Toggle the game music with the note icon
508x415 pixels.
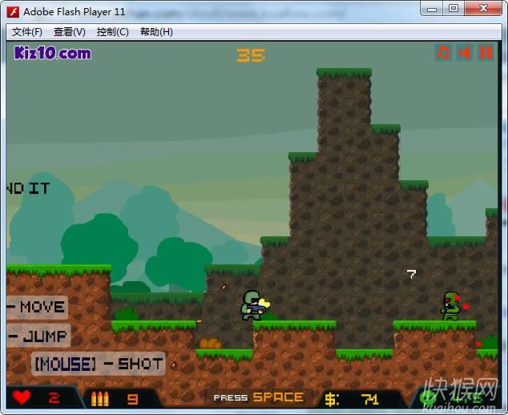pyautogui.click(x=443, y=53)
